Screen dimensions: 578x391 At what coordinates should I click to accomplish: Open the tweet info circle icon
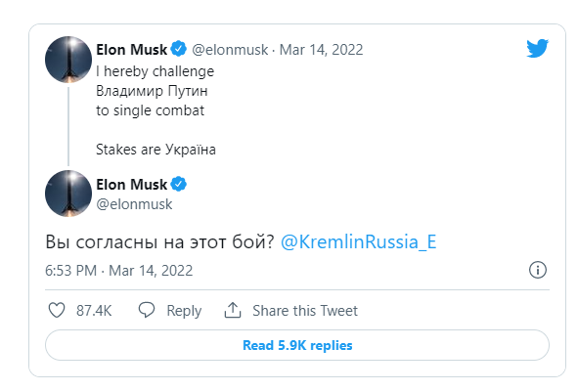[x=538, y=270]
